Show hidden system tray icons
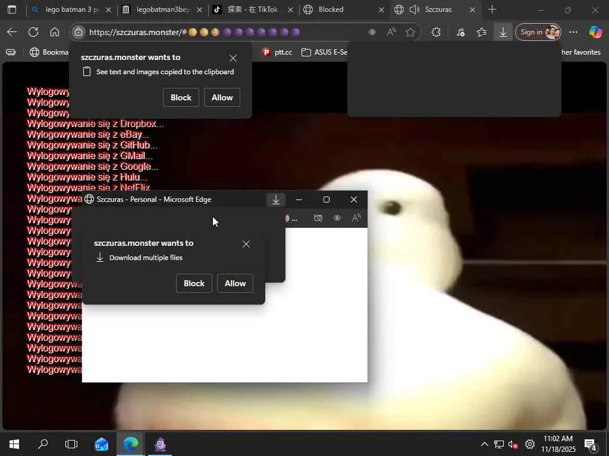This screenshot has width=609, height=456. tap(484, 444)
